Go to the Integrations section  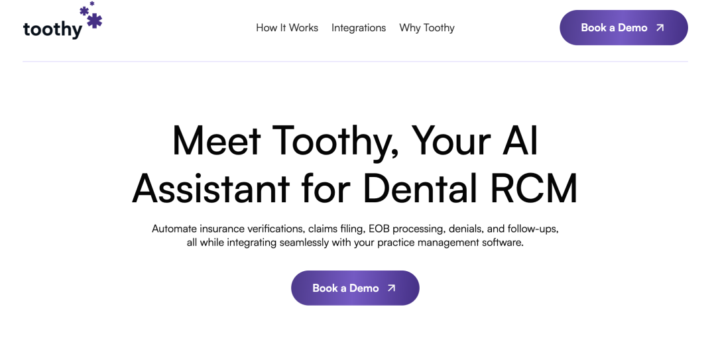(359, 28)
